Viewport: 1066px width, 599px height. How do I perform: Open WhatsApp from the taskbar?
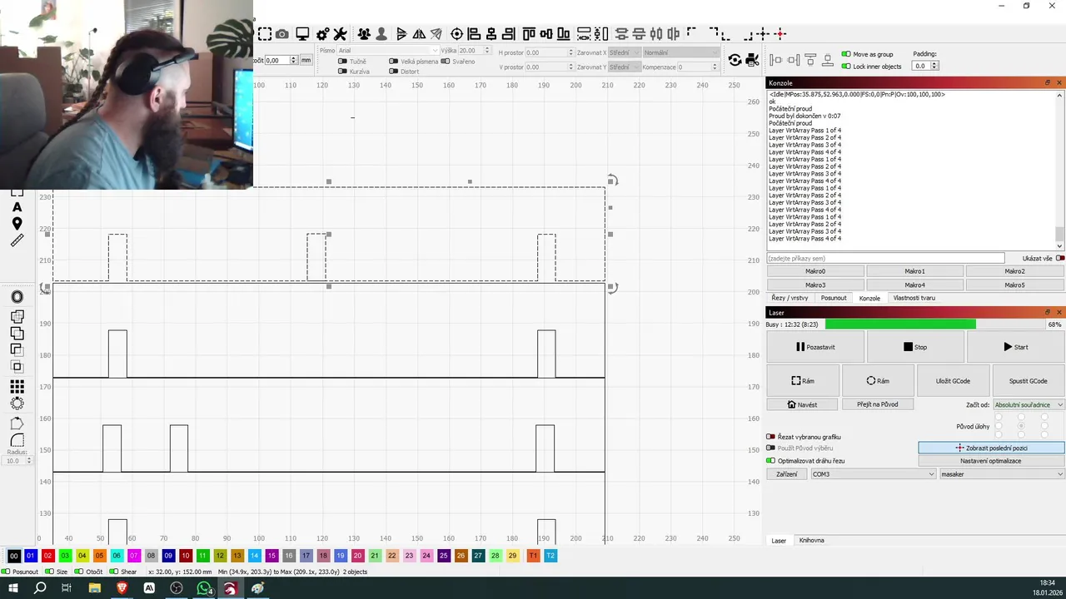(204, 588)
